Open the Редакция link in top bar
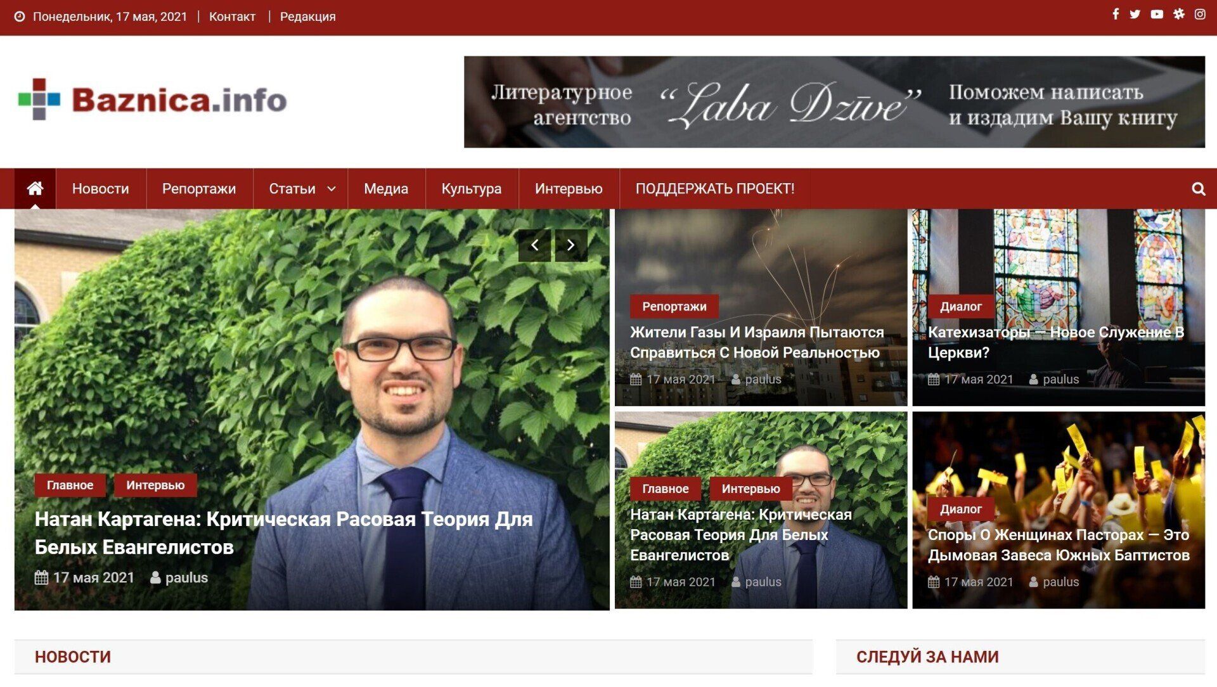This screenshot has height=687, width=1217. (x=307, y=16)
